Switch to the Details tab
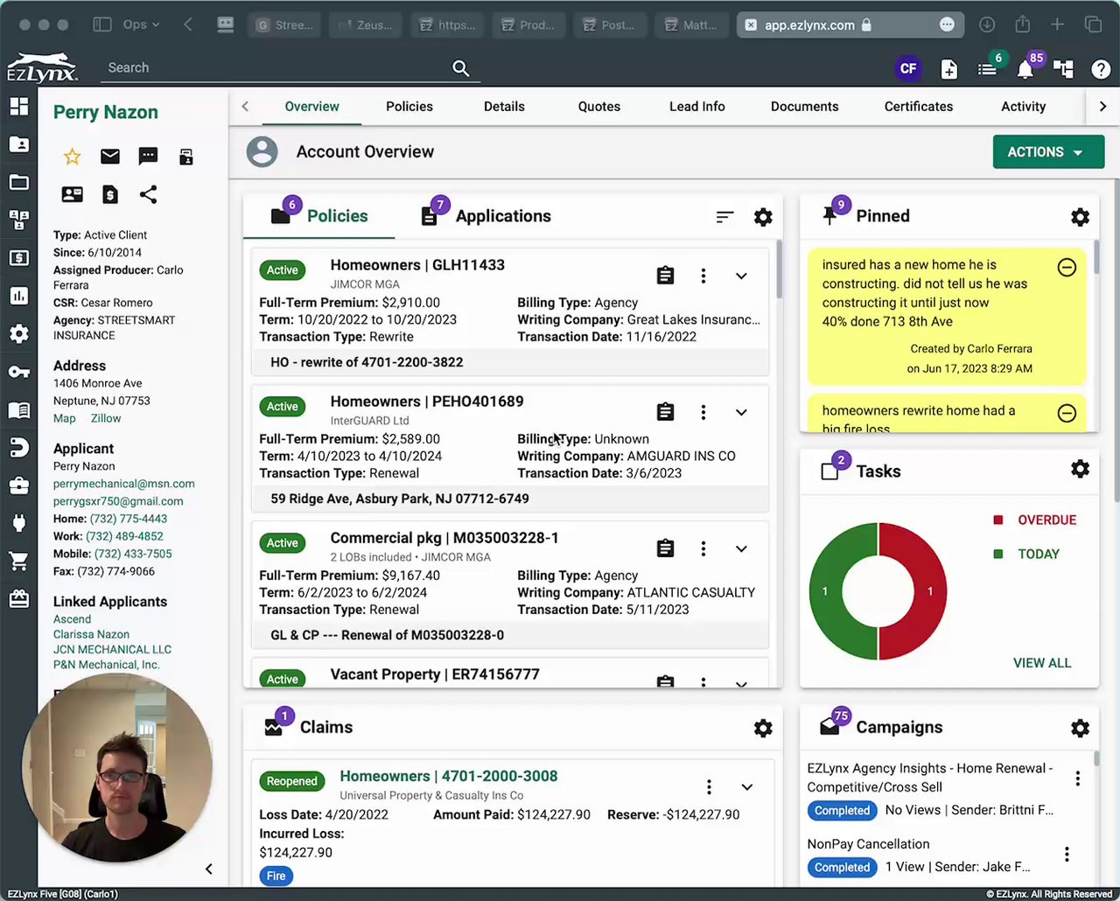 [504, 107]
